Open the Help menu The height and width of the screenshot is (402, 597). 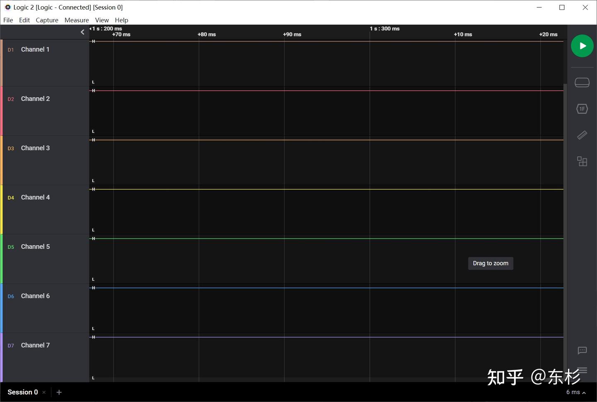121,20
